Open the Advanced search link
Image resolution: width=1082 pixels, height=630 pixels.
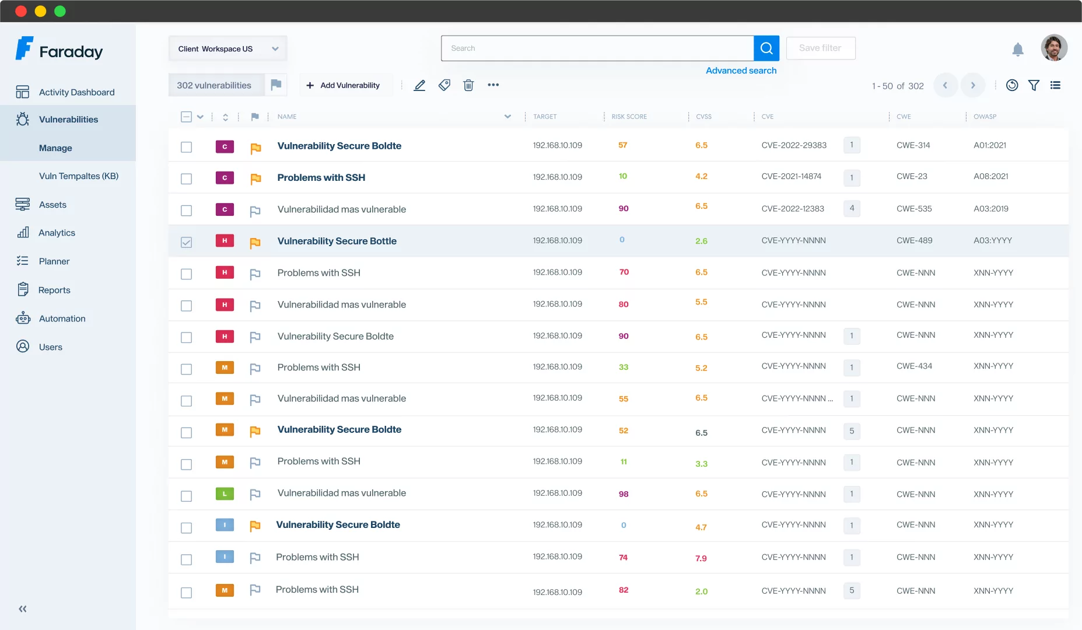point(741,71)
